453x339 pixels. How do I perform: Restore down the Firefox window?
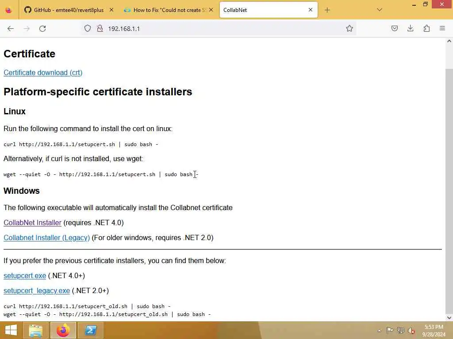point(425,4)
